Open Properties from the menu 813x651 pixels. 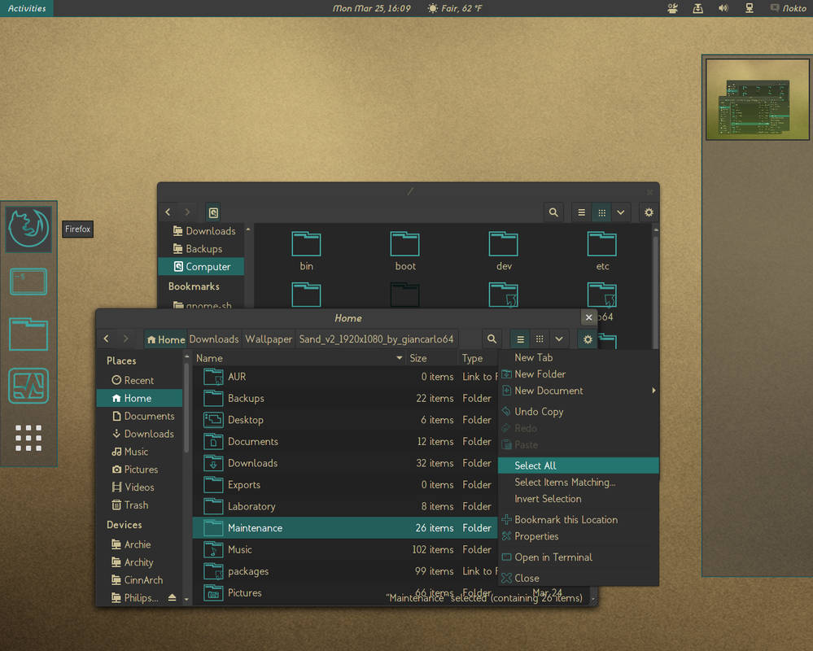578,536
